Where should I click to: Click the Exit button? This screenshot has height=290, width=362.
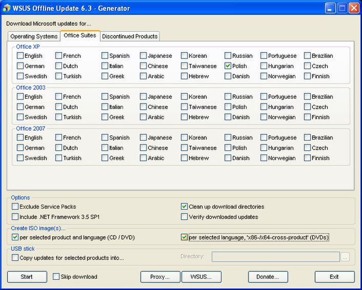(x=334, y=277)
